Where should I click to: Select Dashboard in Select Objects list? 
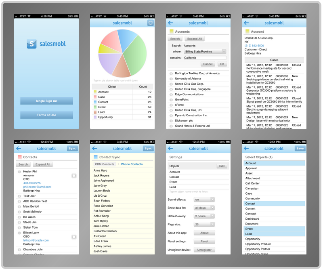(x=274, y=219)
